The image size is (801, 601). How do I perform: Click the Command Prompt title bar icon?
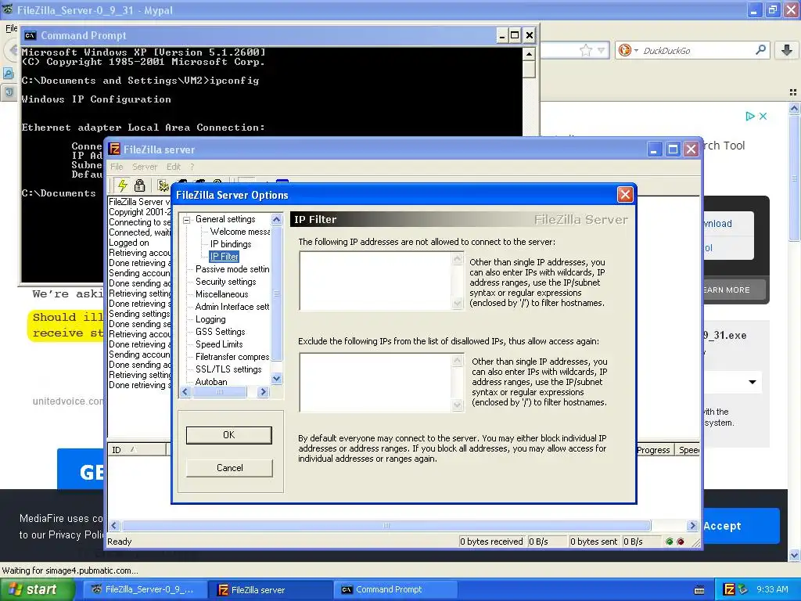[31, 35]
